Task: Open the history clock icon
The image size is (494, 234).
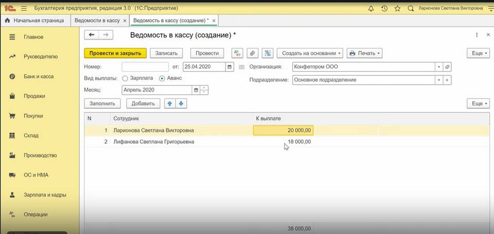Action: pos(384,9)
